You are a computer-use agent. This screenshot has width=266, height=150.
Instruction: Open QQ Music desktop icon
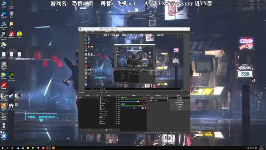tap(19, 35)
